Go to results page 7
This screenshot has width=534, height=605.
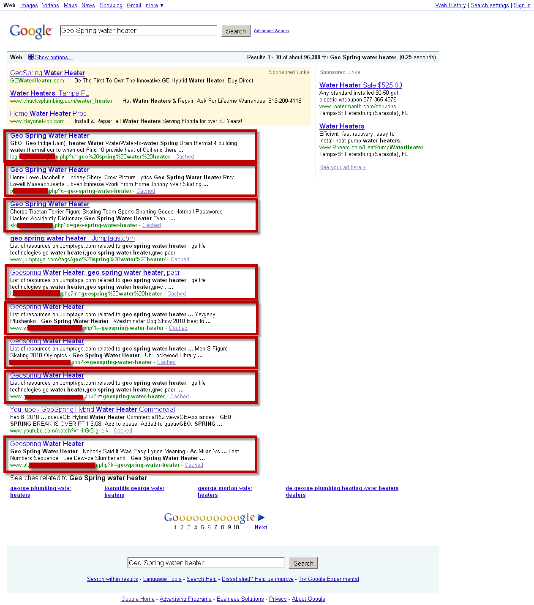[x=216, y=528]
